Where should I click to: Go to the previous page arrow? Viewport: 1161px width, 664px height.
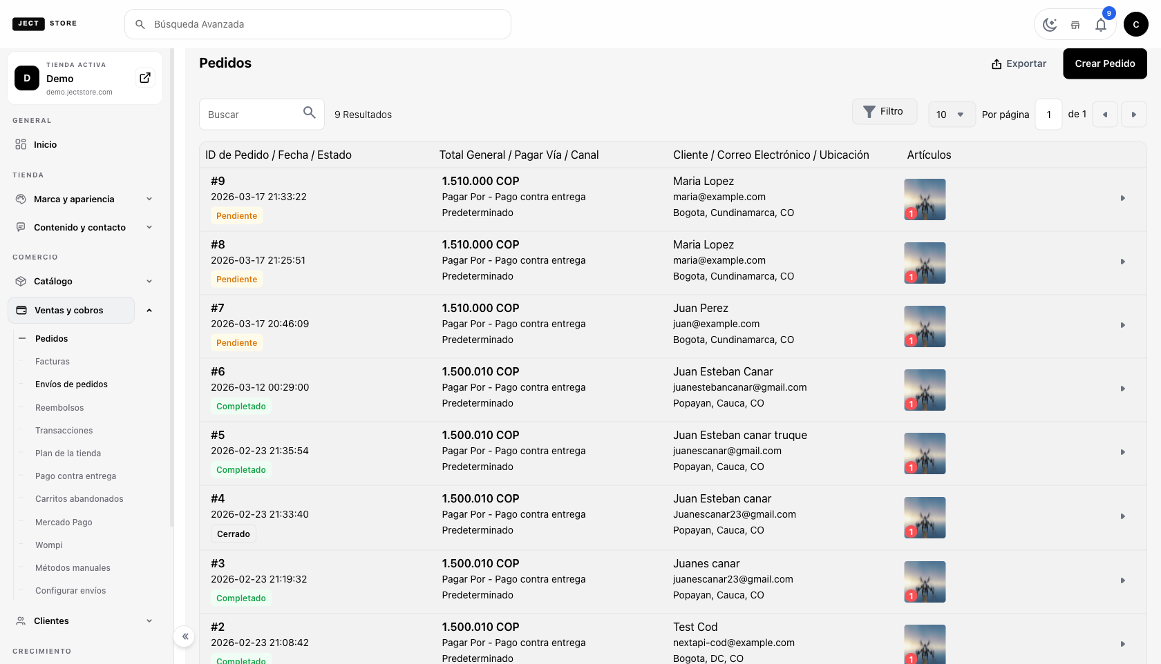click(1105, 115)
